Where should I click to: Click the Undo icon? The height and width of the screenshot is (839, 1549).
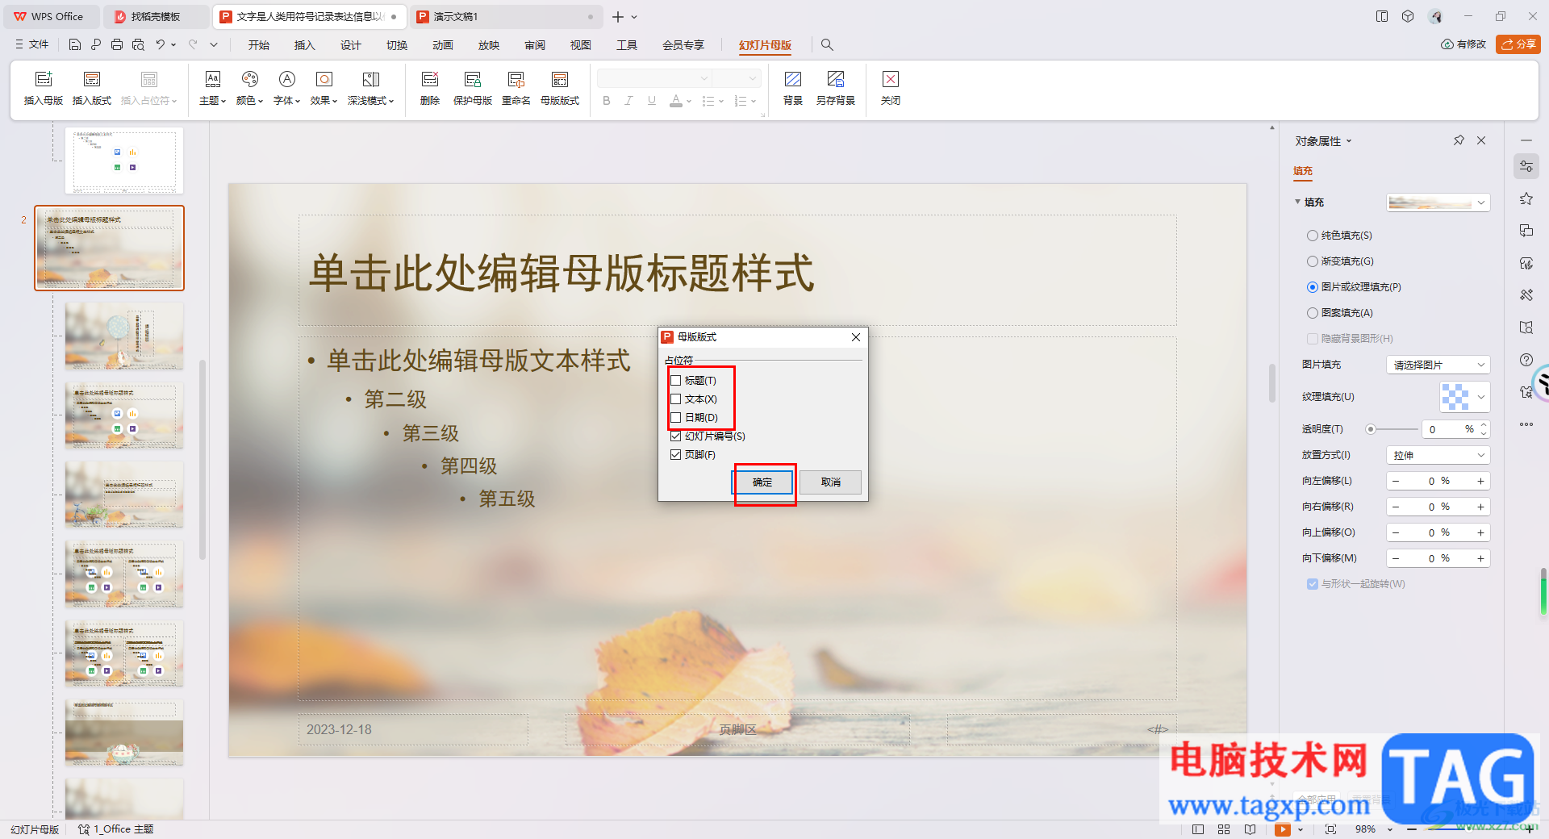tap(161, 45)
